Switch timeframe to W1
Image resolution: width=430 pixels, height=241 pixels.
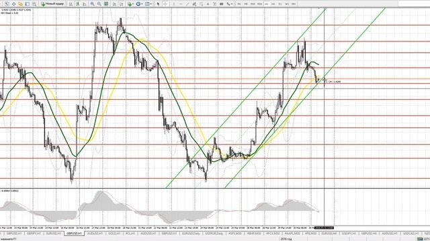tap(287, 4)
